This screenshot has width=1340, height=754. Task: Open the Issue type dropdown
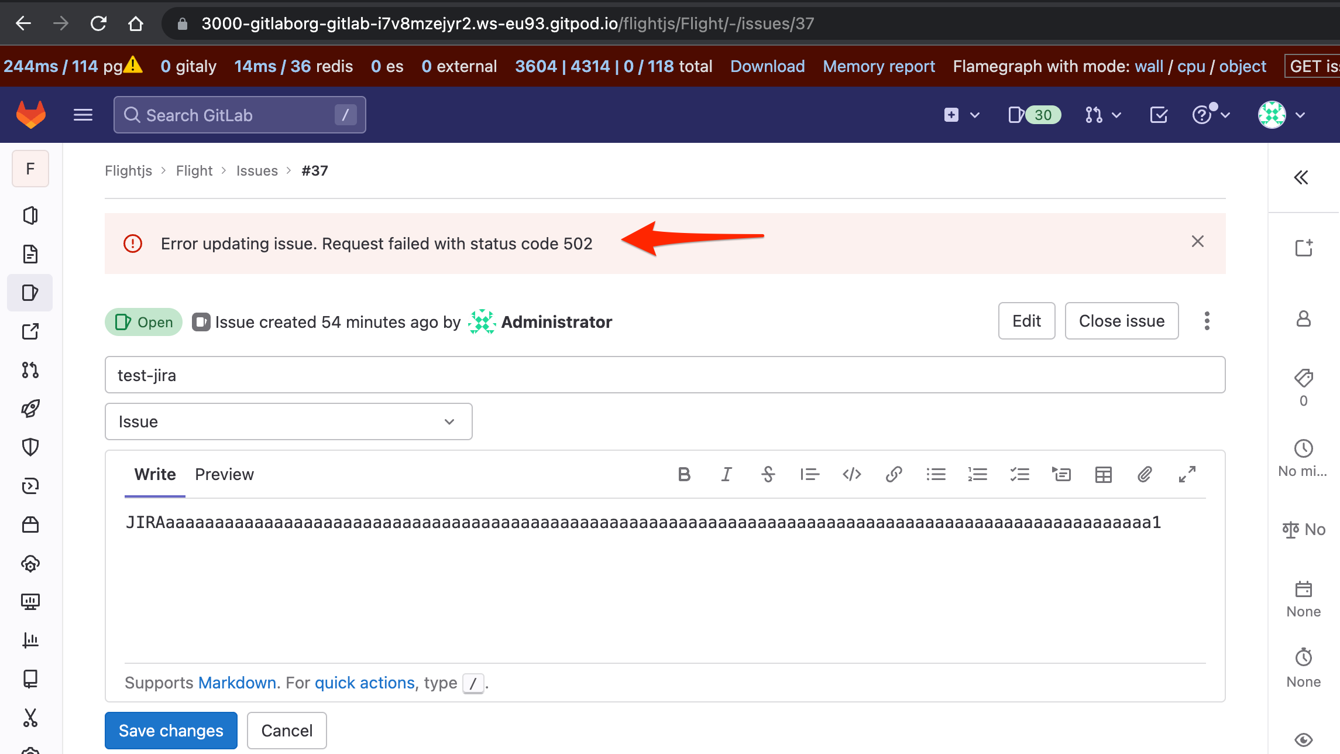click(288, 421)
